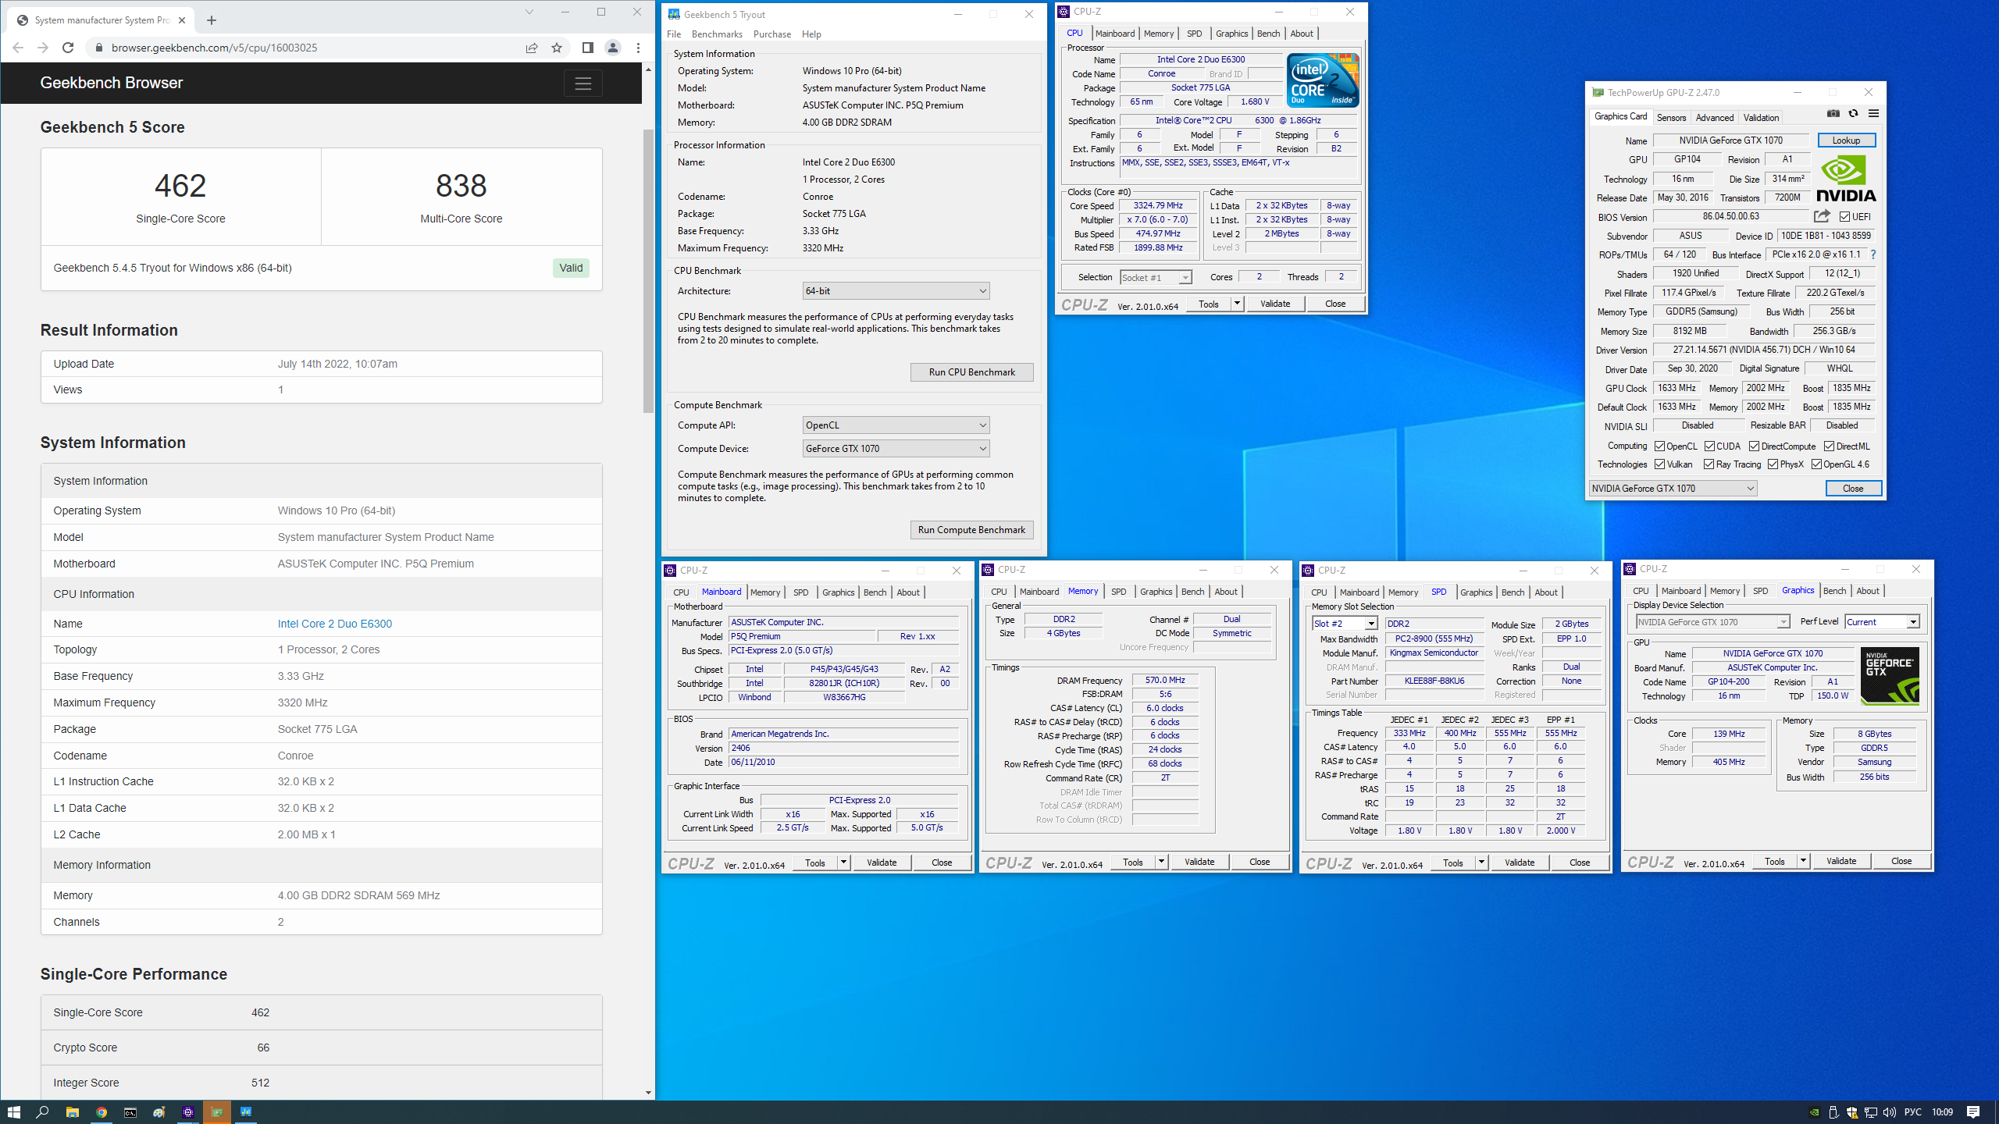Open Chrome's three-dot menu
Image resolution: width=1999 pixels, height=1124 pixels.
coord(638,48)
